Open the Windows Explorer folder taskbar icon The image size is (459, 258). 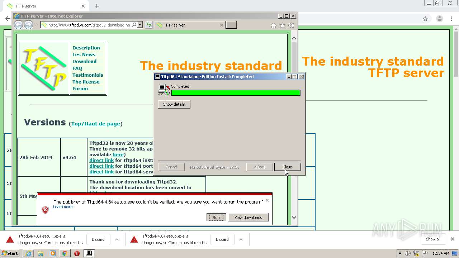(41, 253)
